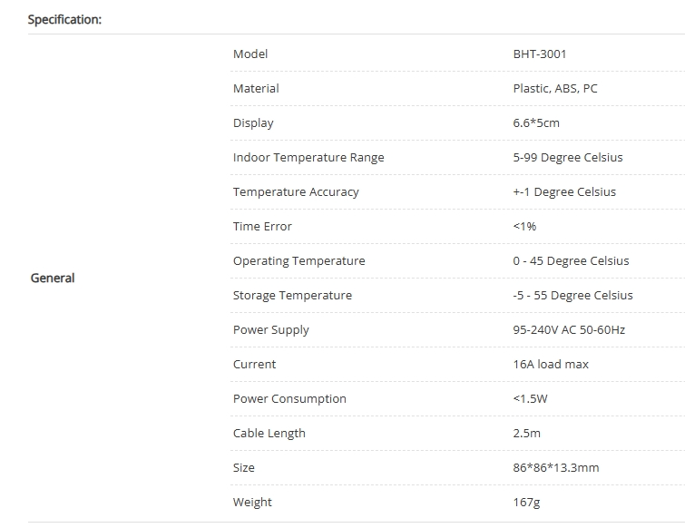Click the Power Consumption label
Viewport: 685px width, 528px height.
pyautogui.click(x=289, y=399)
